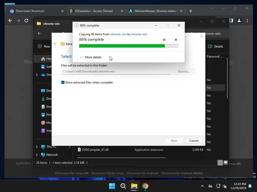Screen dimensions: 257x192
Task: Select This PC in sidebar
Action: click(x=49, y=146)
